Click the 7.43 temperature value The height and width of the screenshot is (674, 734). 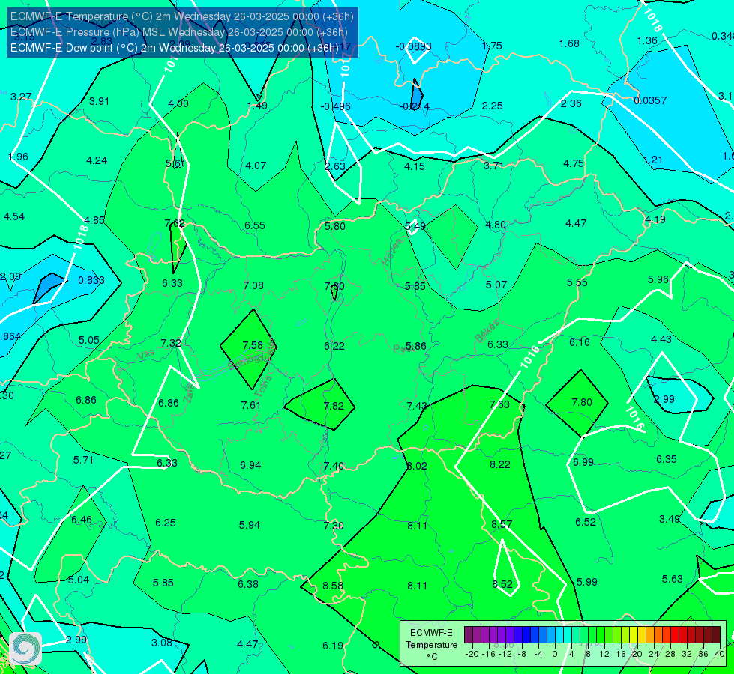pos(417,406)
